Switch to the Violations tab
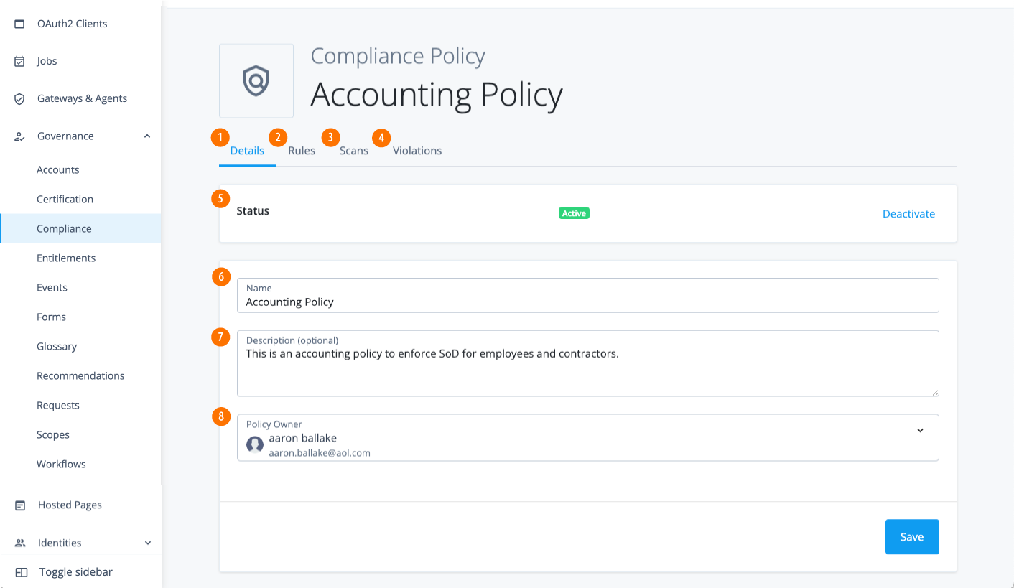This screenshot has height=588, width=1014. coord(417,151)
